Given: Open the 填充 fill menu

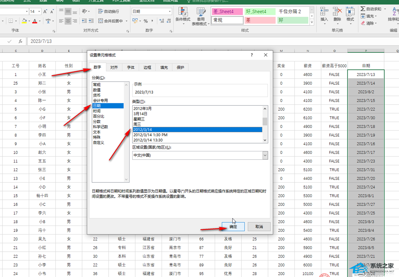Looking at the screenshot, I should point(369,16).
